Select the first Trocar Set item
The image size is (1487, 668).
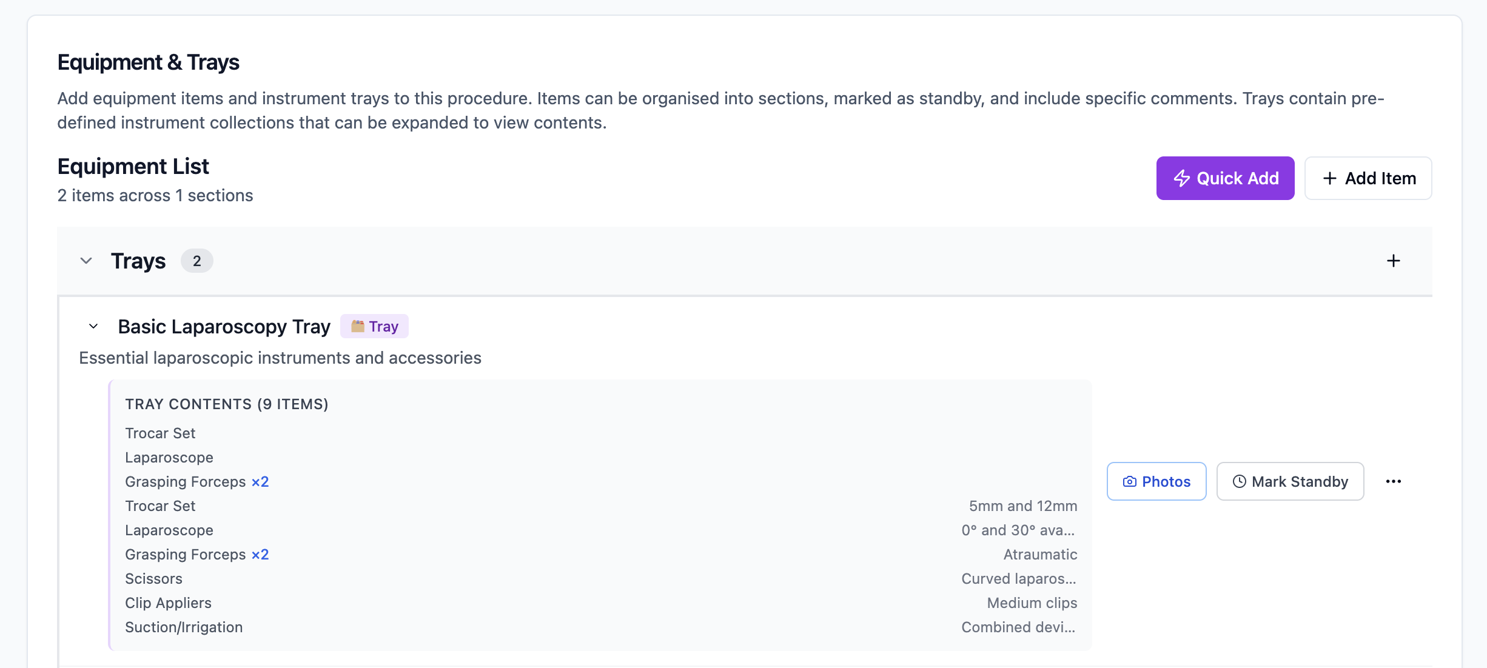click(160, 433)
